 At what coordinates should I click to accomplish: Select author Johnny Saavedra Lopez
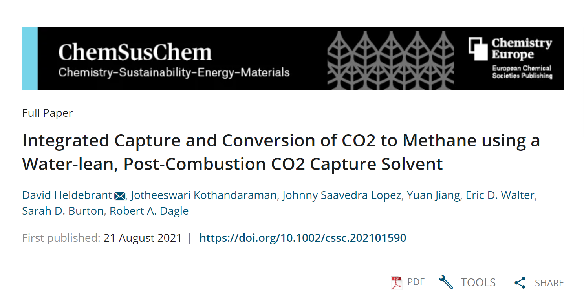pyautogui.click(x=342, y=195)
